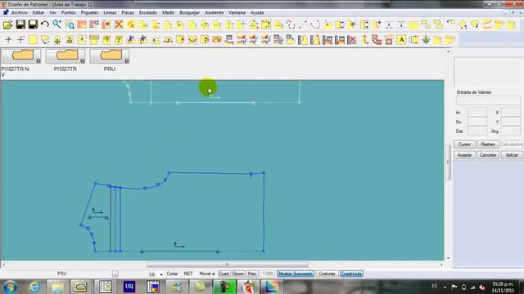Click the Undo arrow icon

click(x=45, y=24)
